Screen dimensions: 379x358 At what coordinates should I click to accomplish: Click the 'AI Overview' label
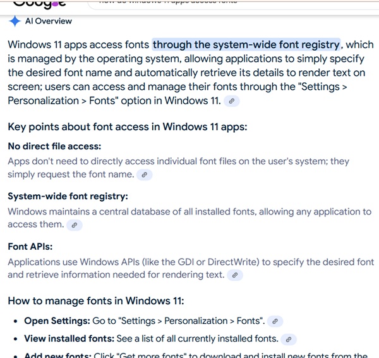pyautogui.click(x=49, y=21)
